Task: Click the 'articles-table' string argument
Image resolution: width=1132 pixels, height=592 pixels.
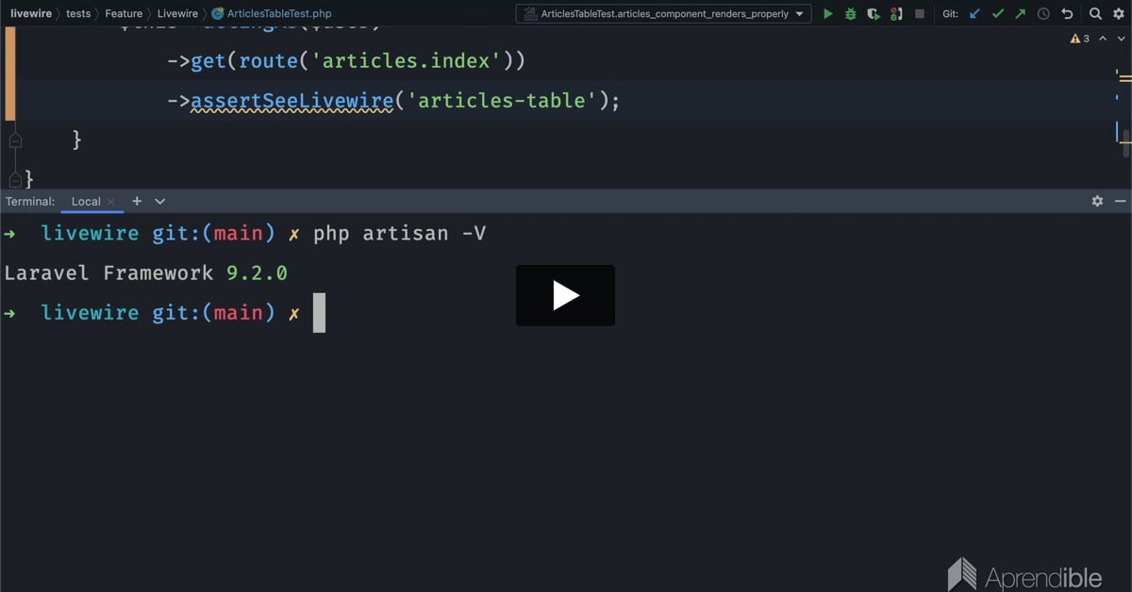Action: click(x=503, y=100)
